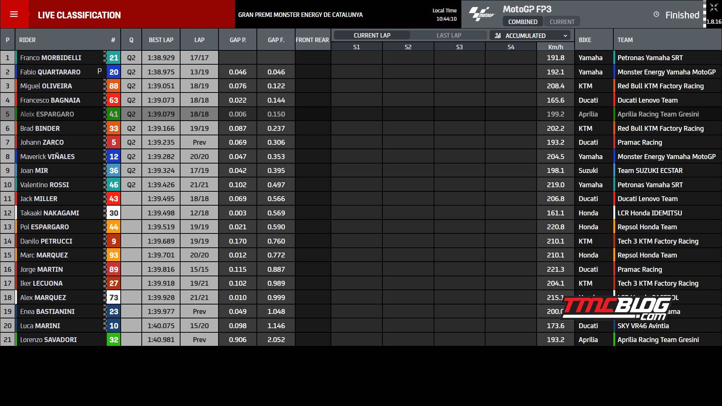Click rider number badge 88
The height and width of the screenshot is (406, 722).
pos(114,86)
